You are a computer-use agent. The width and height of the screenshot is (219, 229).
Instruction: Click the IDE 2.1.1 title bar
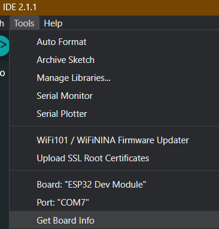[109, 8]
